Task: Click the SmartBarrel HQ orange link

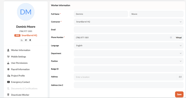Action: [29, 35]
